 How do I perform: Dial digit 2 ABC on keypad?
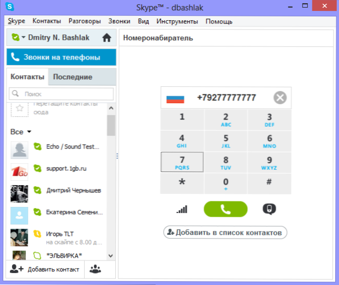[225, 120]
